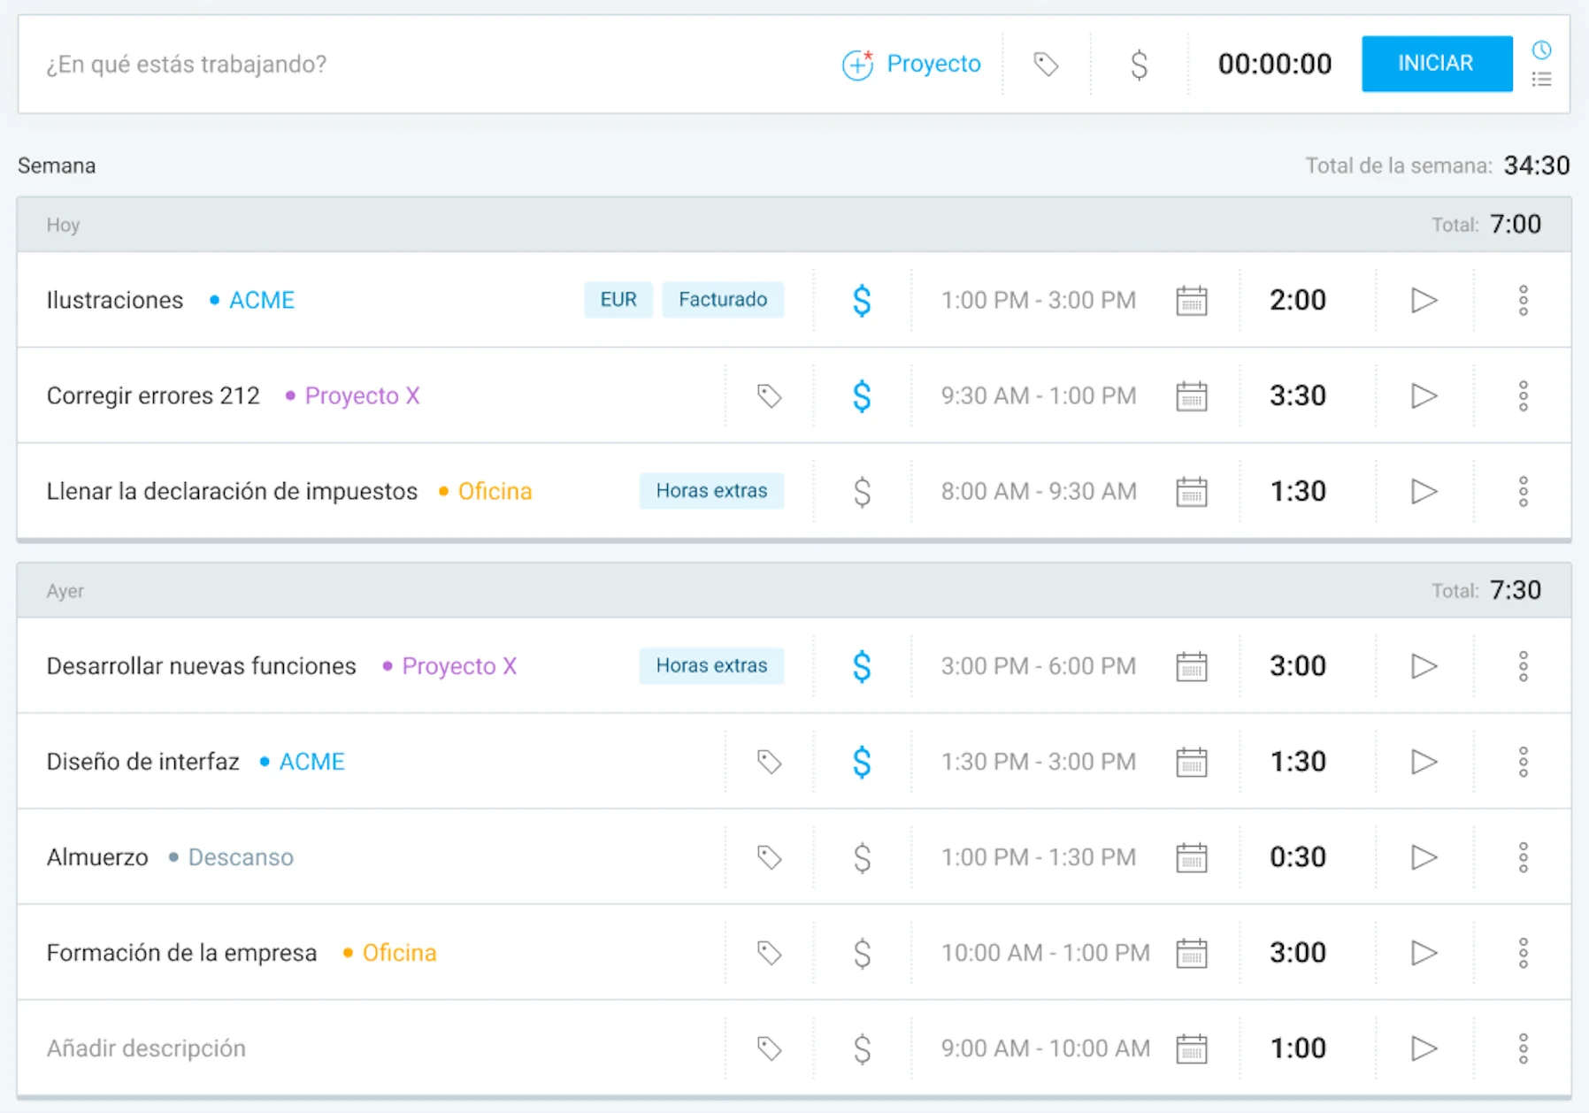Screen dimensions: 1589x1113
Task: Click the Horas extras tag on Desarrollar nuevas funciones
Action: [711, 665]
